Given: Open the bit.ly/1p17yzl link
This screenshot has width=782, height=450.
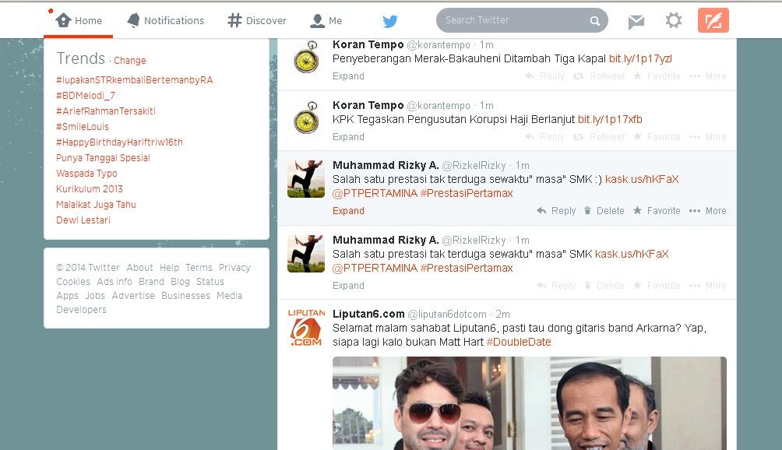Looking at the screenshot, I should [x=640, y=58].
